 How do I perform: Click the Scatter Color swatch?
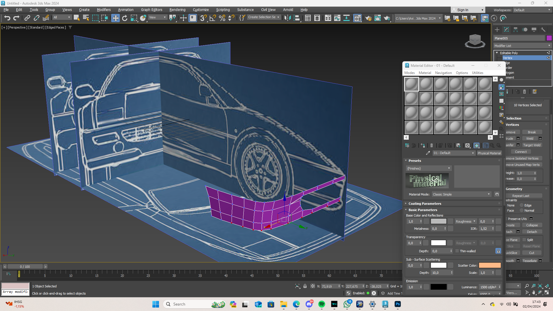coord(490,266)
